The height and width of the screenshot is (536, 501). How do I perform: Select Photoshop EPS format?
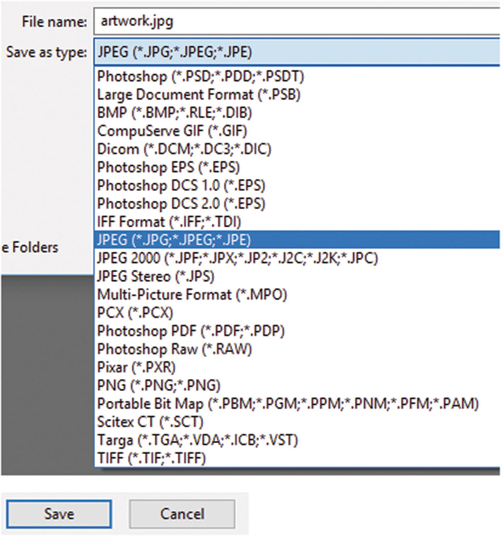tap(170, 167)
